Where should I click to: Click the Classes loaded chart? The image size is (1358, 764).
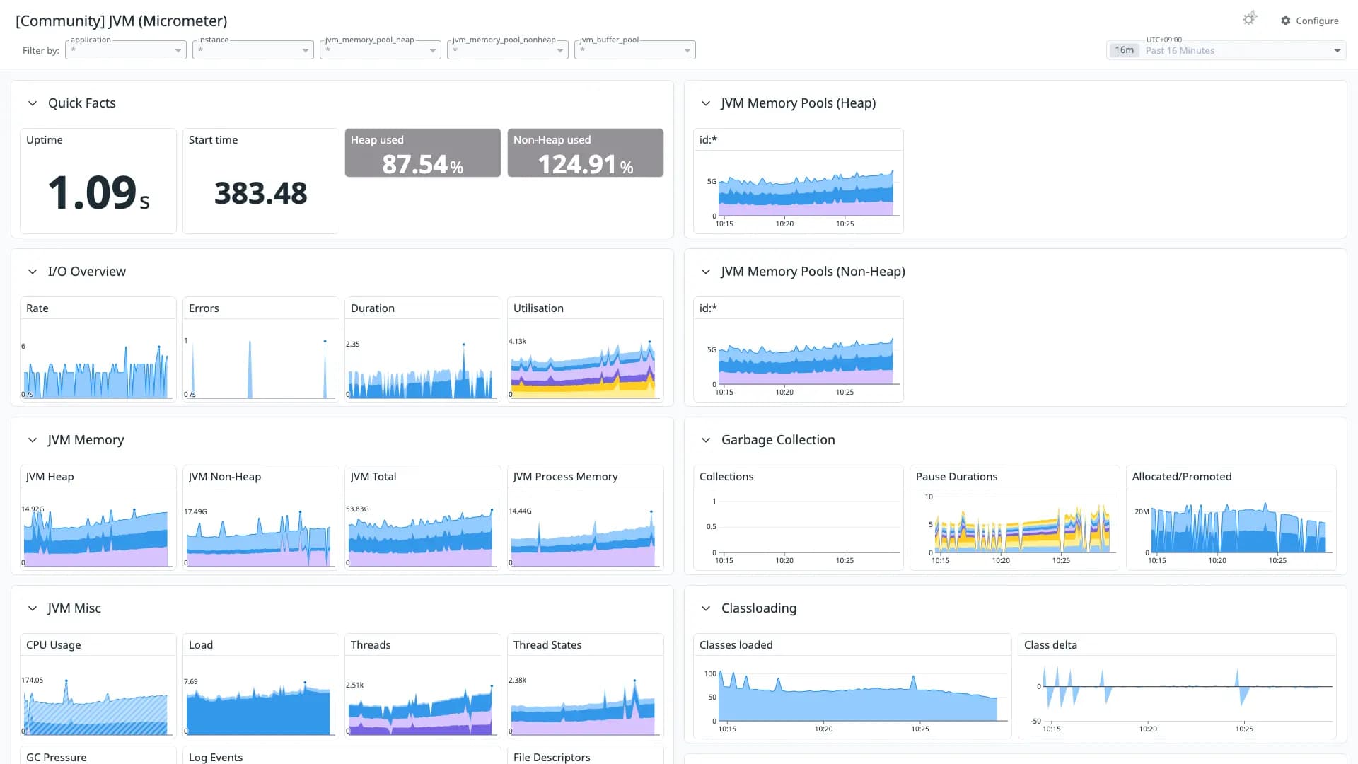pyautogui.click(x=852, y=698)
